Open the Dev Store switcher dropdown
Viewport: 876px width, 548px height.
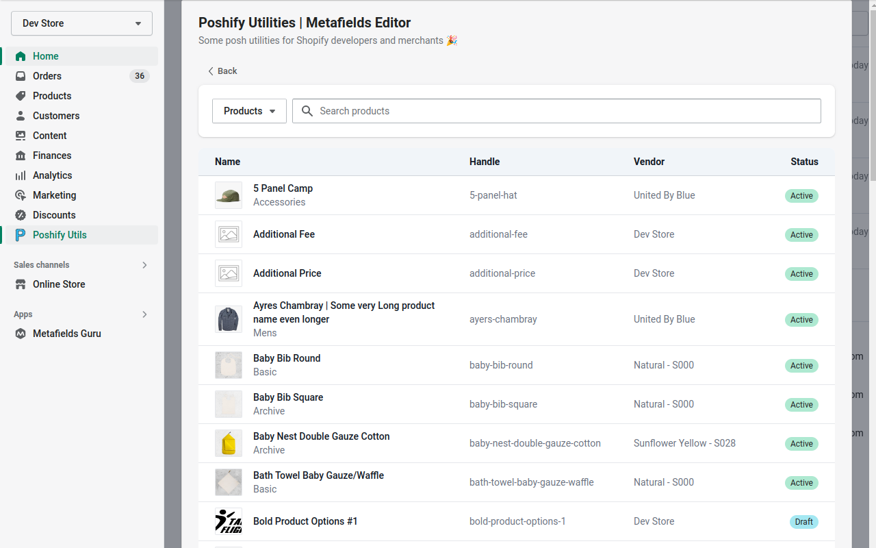coord(81,23)
